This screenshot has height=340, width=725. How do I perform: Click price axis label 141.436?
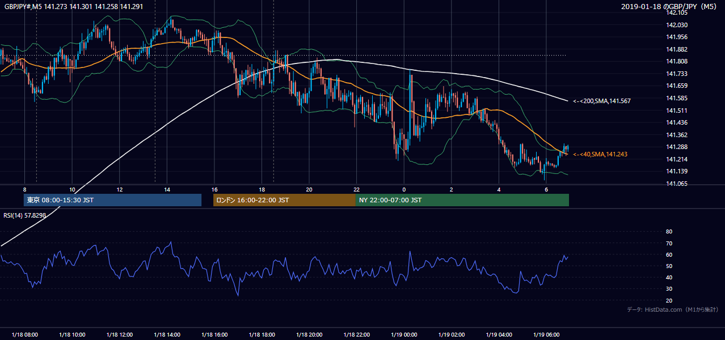click(677, 122)
